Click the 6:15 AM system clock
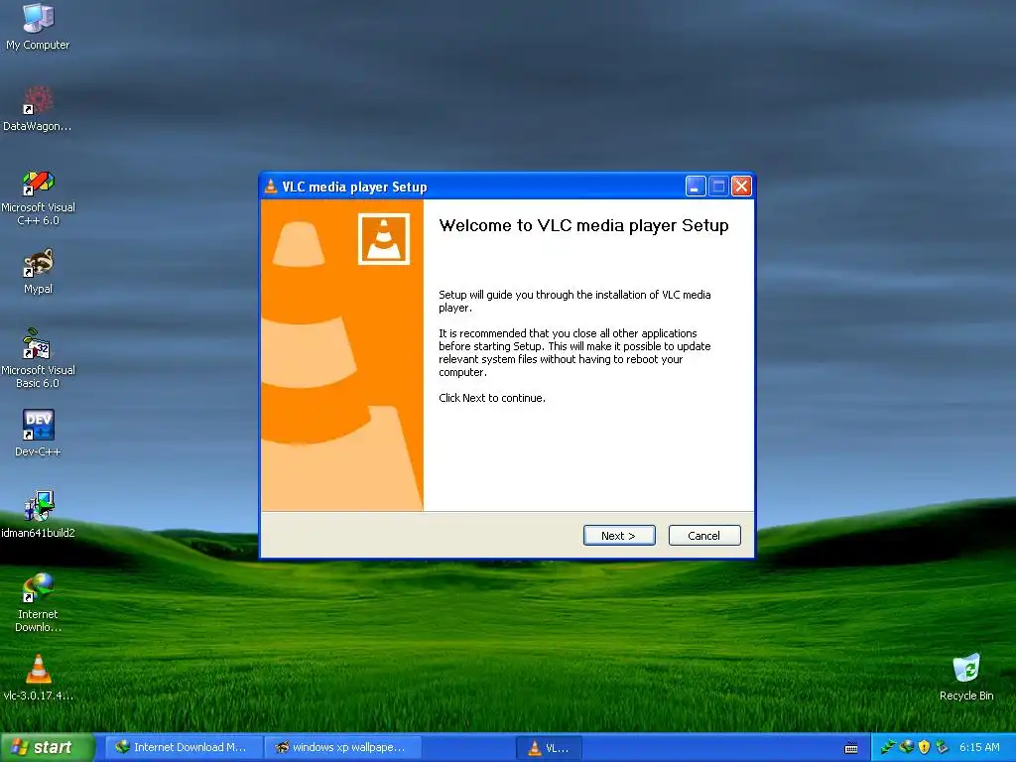The height and width of the screenshot is (762, 1016). pyautogui.click(x=979, y=747)
